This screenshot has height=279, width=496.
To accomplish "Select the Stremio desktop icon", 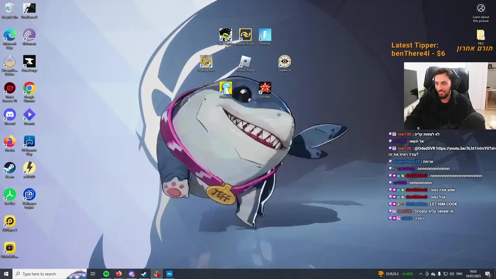I will [29, 117].
